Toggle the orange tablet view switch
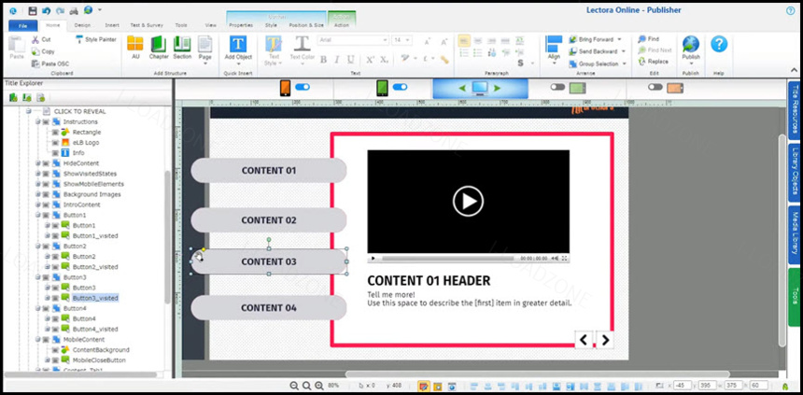The height and width of the screenshot is (395, 803). coord(655,87)
